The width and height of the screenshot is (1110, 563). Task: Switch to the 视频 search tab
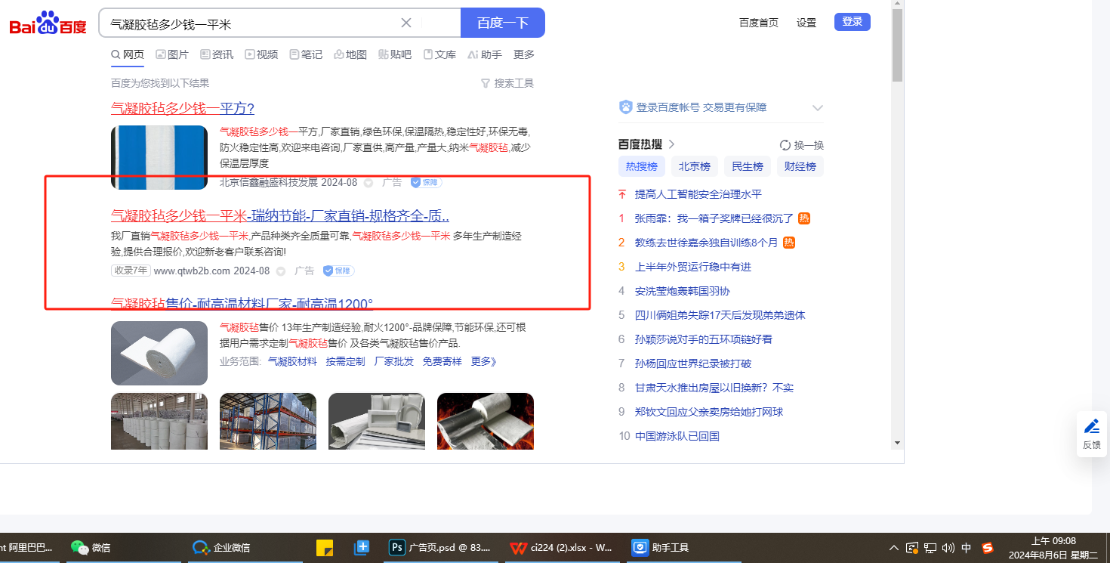pos(261,54)
